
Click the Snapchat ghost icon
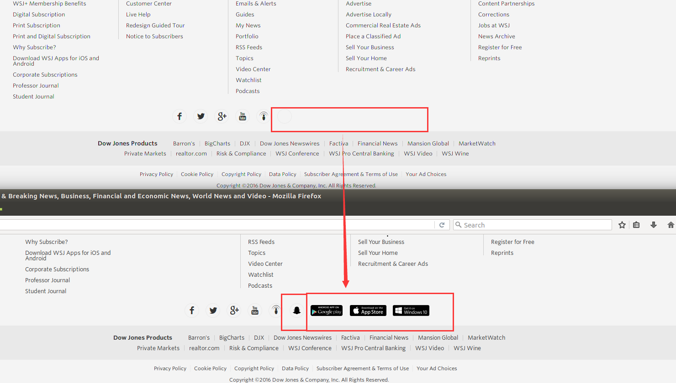pyautogui.click(x=296, y=311)
